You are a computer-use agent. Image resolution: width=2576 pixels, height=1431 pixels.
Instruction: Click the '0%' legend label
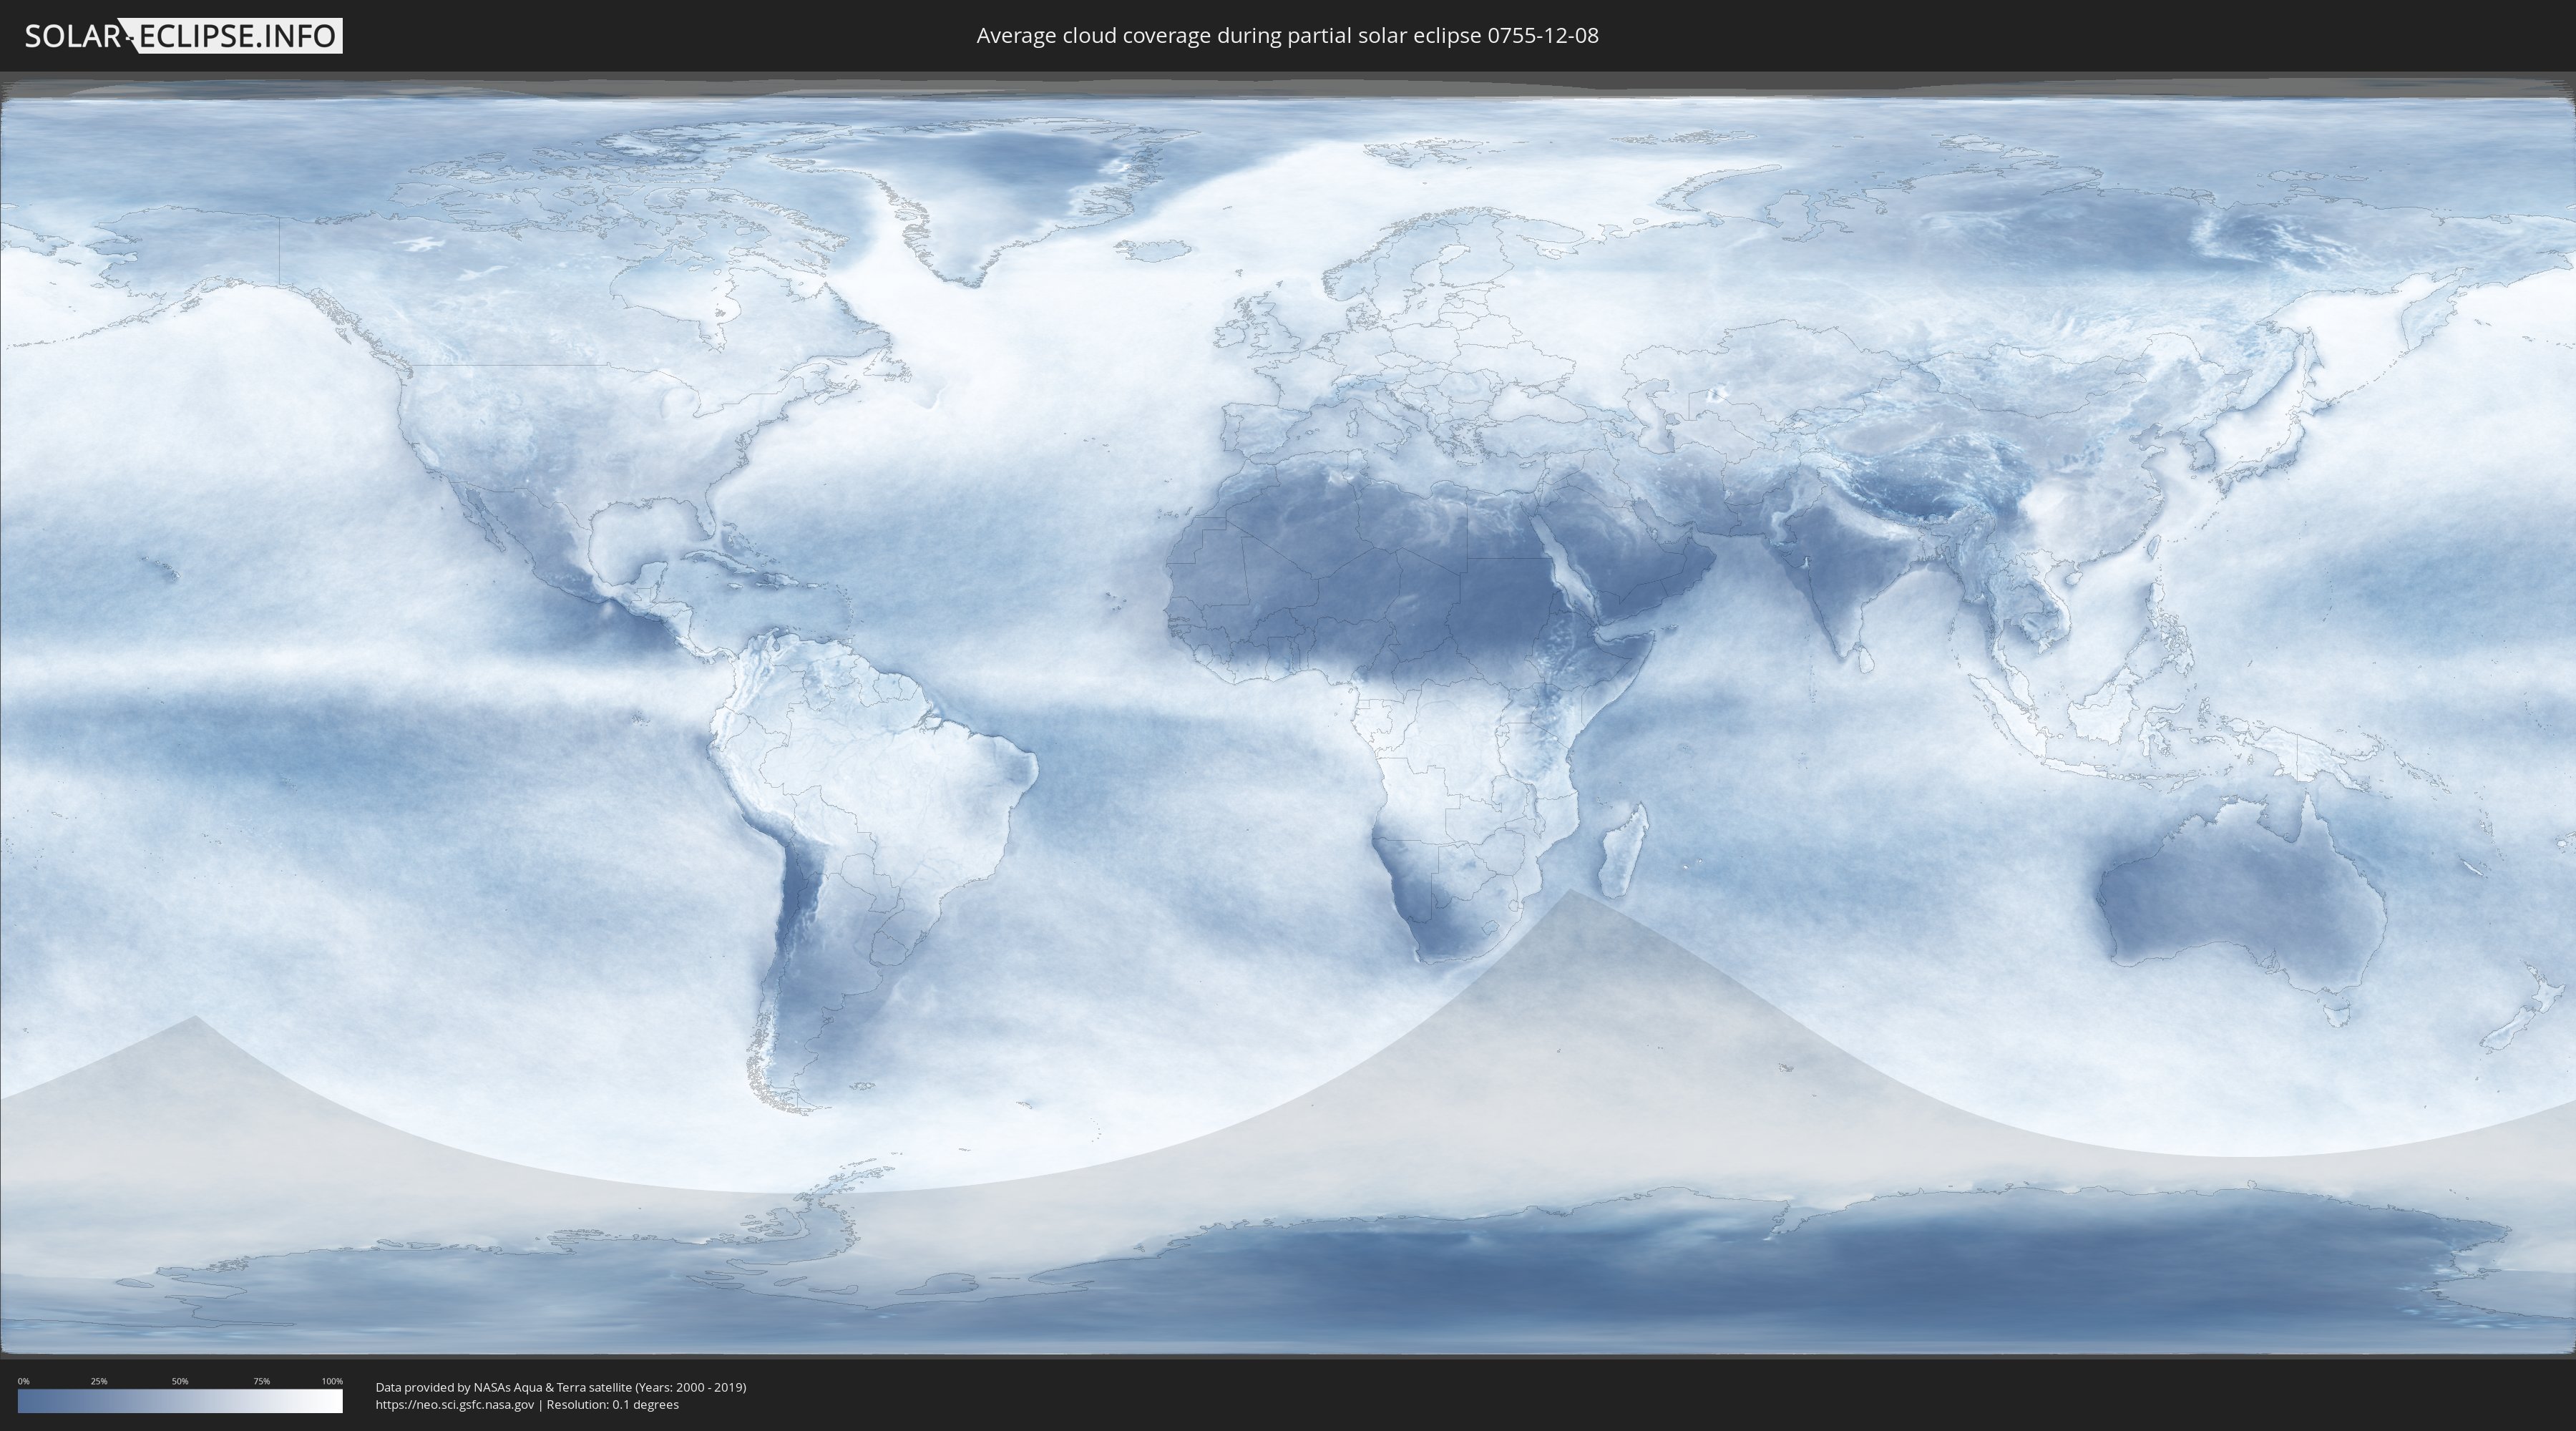[23, 1381]
